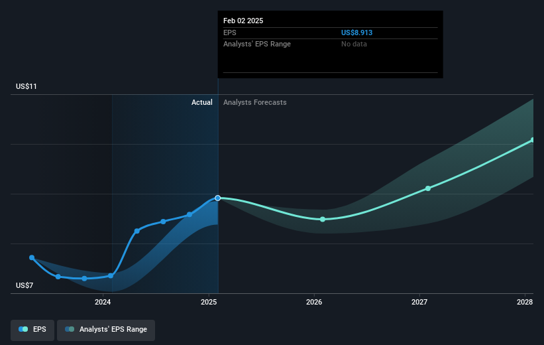544x345 pixels.
Task: Toggle the EPS legend button
Action: pyautogui.click(x=32, y=330)
